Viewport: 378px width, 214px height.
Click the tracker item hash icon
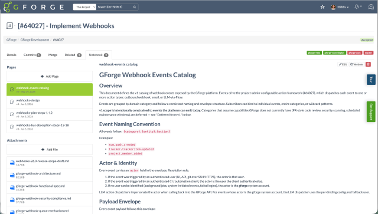(x=9, y=25)
